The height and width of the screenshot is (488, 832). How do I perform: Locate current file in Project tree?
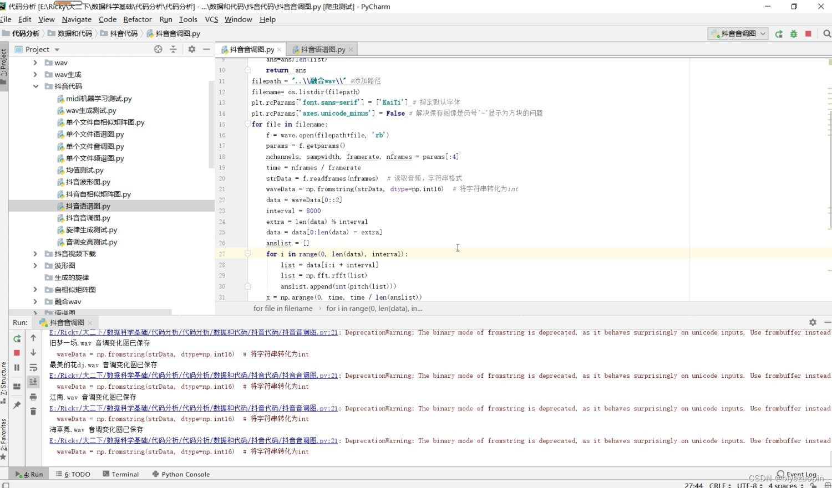[158, 49]
